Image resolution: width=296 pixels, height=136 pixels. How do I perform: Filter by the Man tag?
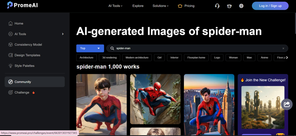[249, 58]
